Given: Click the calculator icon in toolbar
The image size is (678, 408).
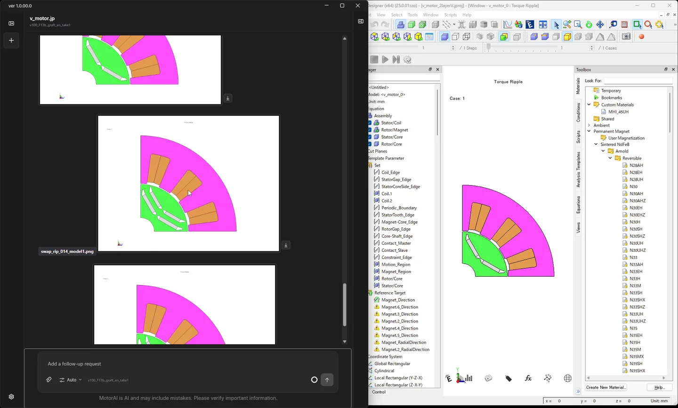Looking at the screenshot, I should pyautogui.click(x=624, y=24).
